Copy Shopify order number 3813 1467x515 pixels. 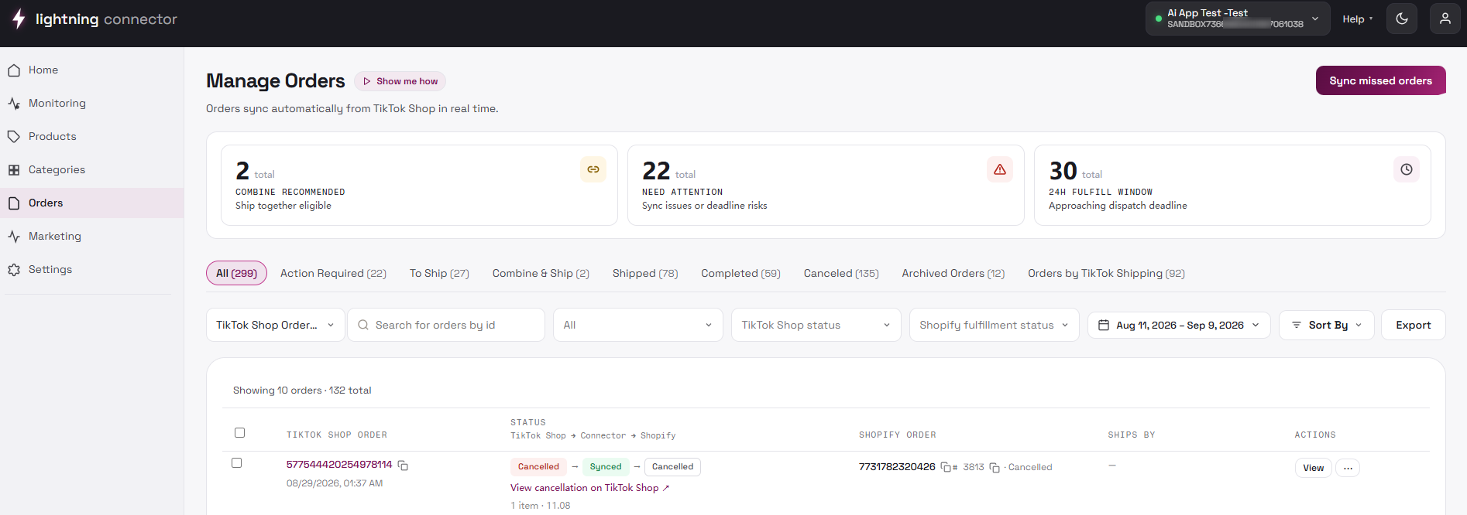pyautogui.click(x=995, y=468)
